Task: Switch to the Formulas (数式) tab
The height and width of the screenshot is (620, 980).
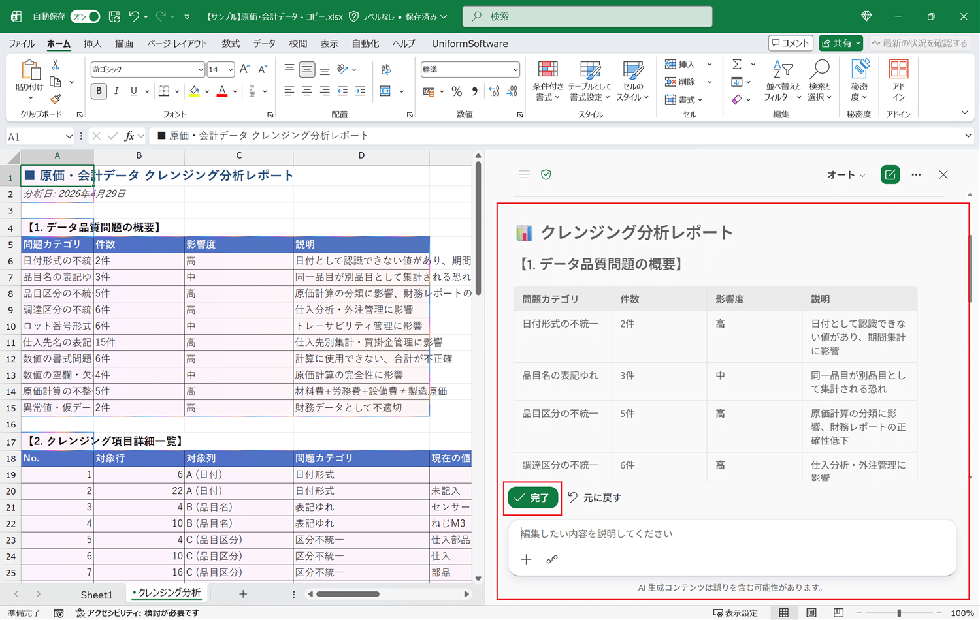Action: point(231,44)
